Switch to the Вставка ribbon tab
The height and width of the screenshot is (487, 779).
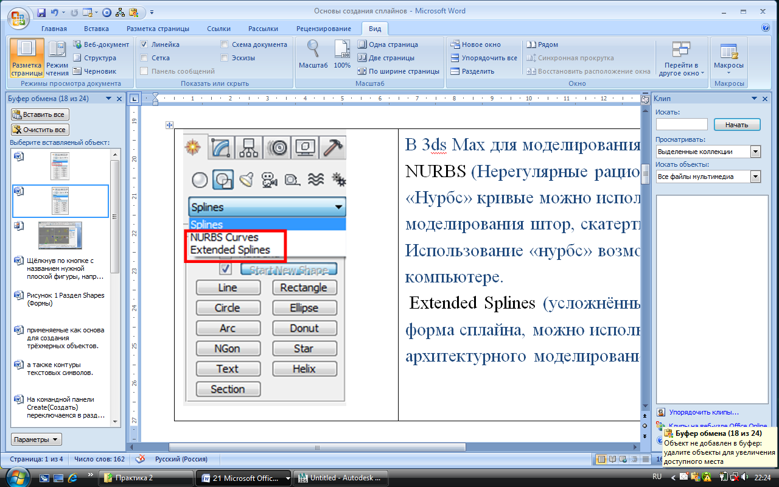(x=97, y=29)
